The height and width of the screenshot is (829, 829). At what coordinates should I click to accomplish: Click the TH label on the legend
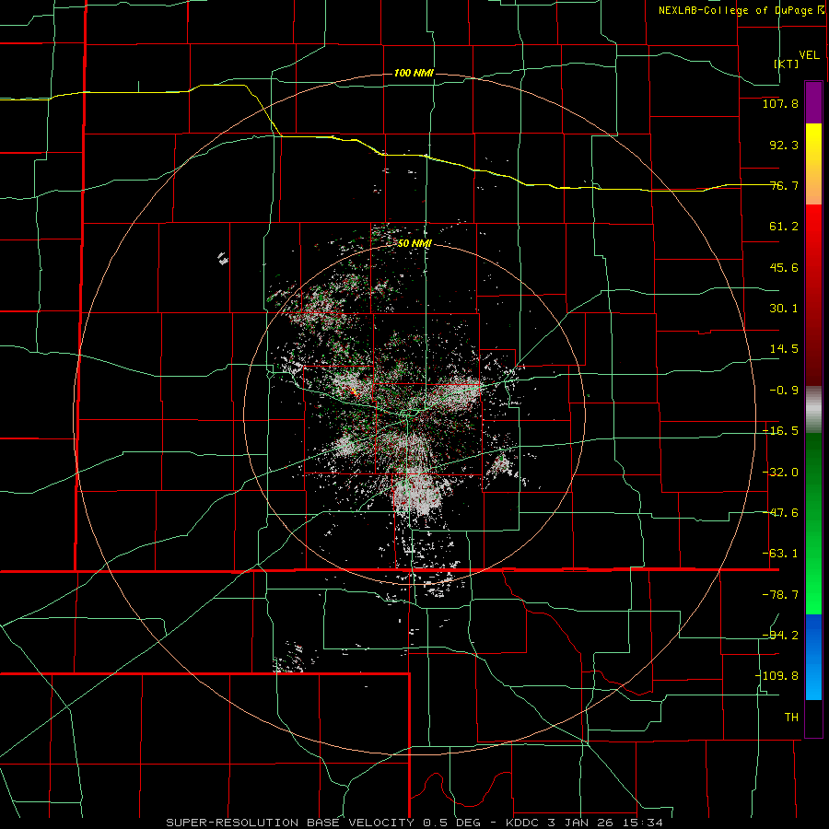point(791,717)
